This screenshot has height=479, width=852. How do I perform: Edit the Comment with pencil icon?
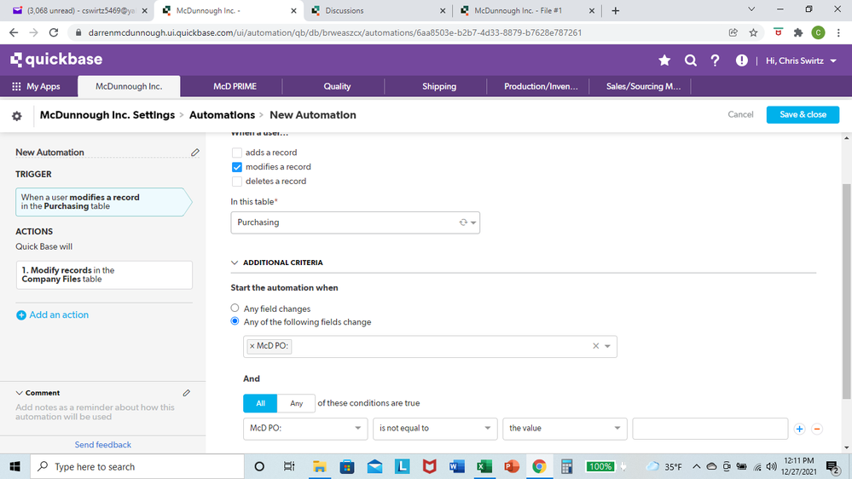pos(187,393)
